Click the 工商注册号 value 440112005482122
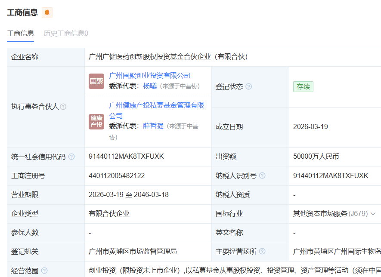 [x=117, y=175]
